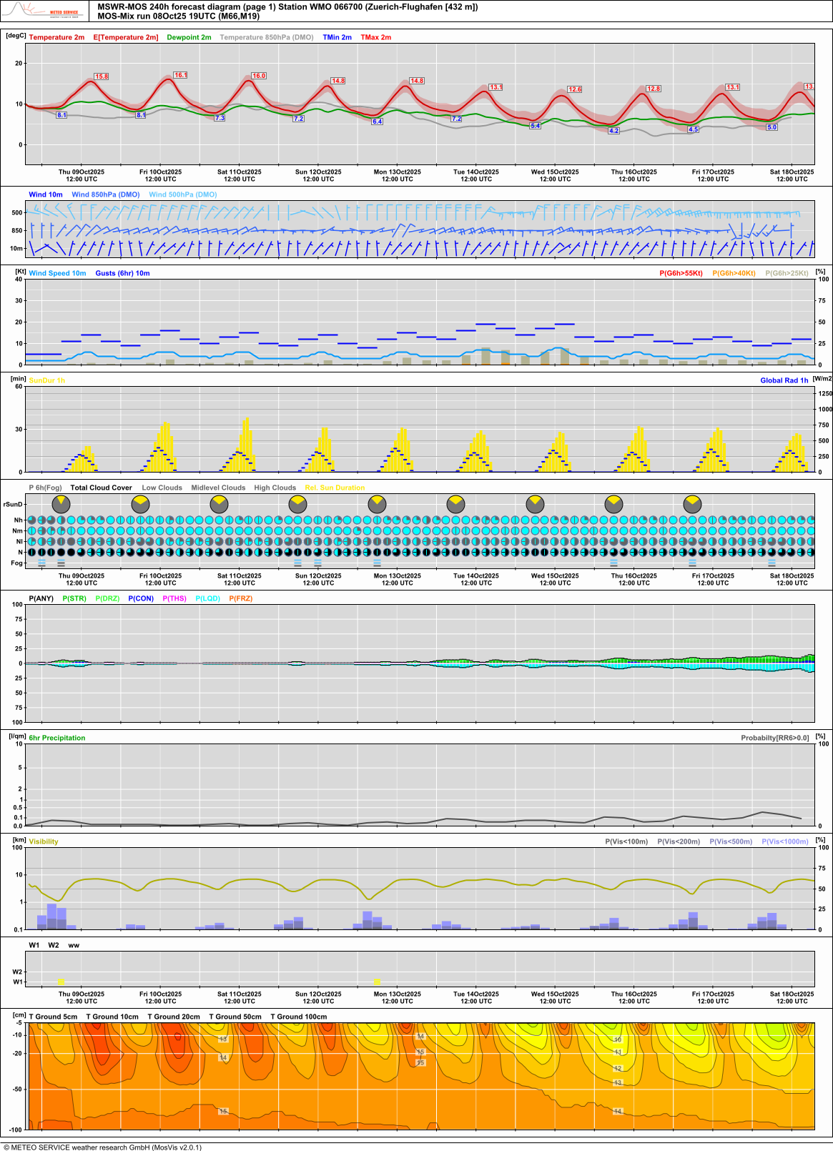Click the METEO SERVICE logo at top left
This screenshot has width=833, height=1151.
pyautogui.click(x=43, y=11)
